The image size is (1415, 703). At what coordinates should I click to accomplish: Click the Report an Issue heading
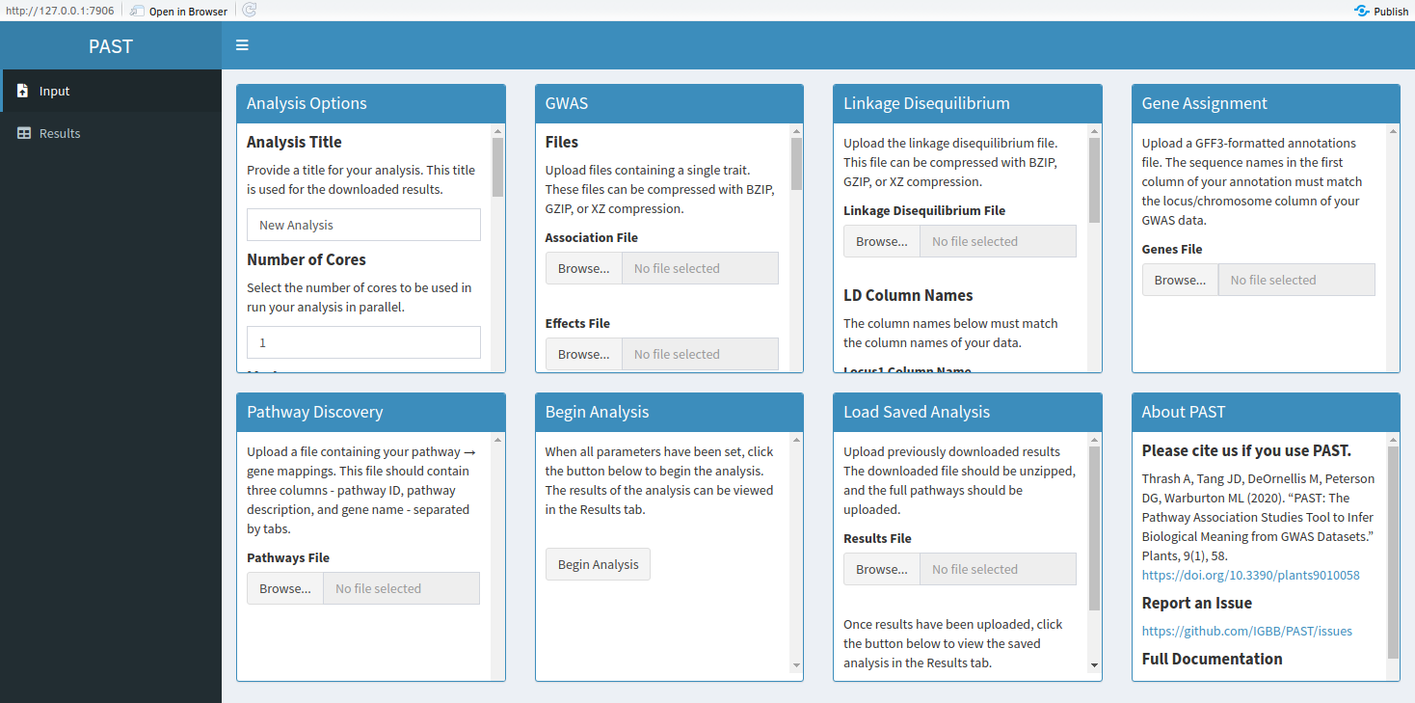(x=1197, y=603)
